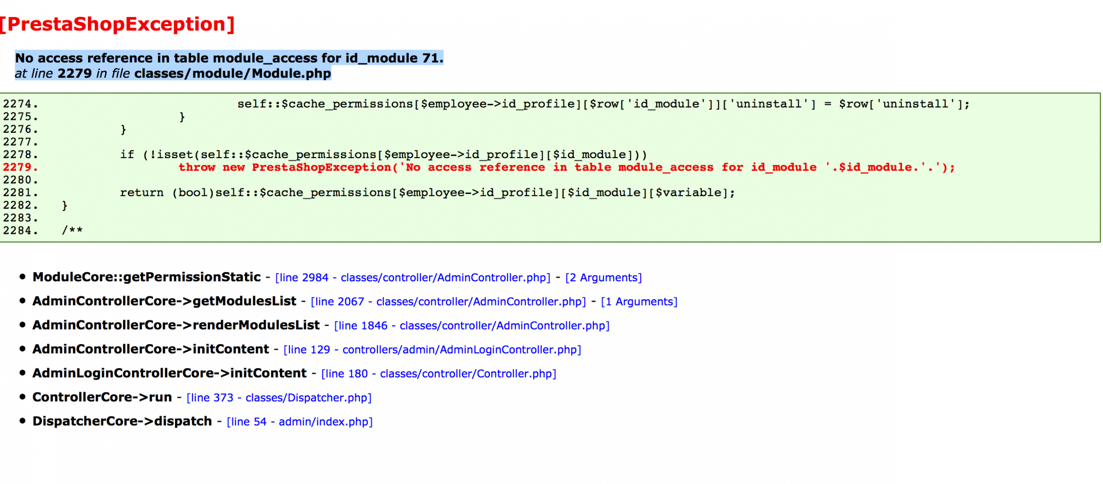Click the line number '2278.' in the code listing
This screenshot has height=484, width=1103.
pyautogui.click(x=21, y=154)
